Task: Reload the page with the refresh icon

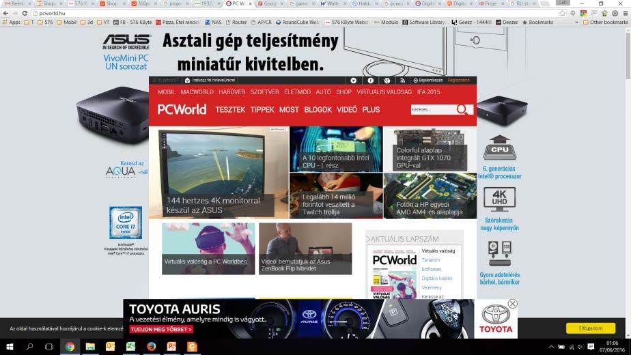Action: coord(25,13)
